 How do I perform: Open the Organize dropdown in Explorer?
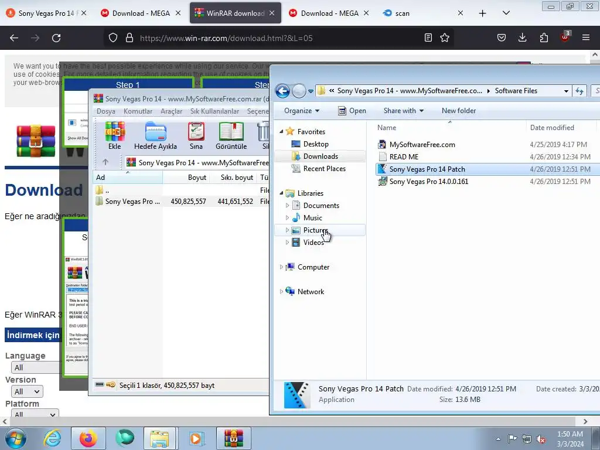[x=302, y=111]
